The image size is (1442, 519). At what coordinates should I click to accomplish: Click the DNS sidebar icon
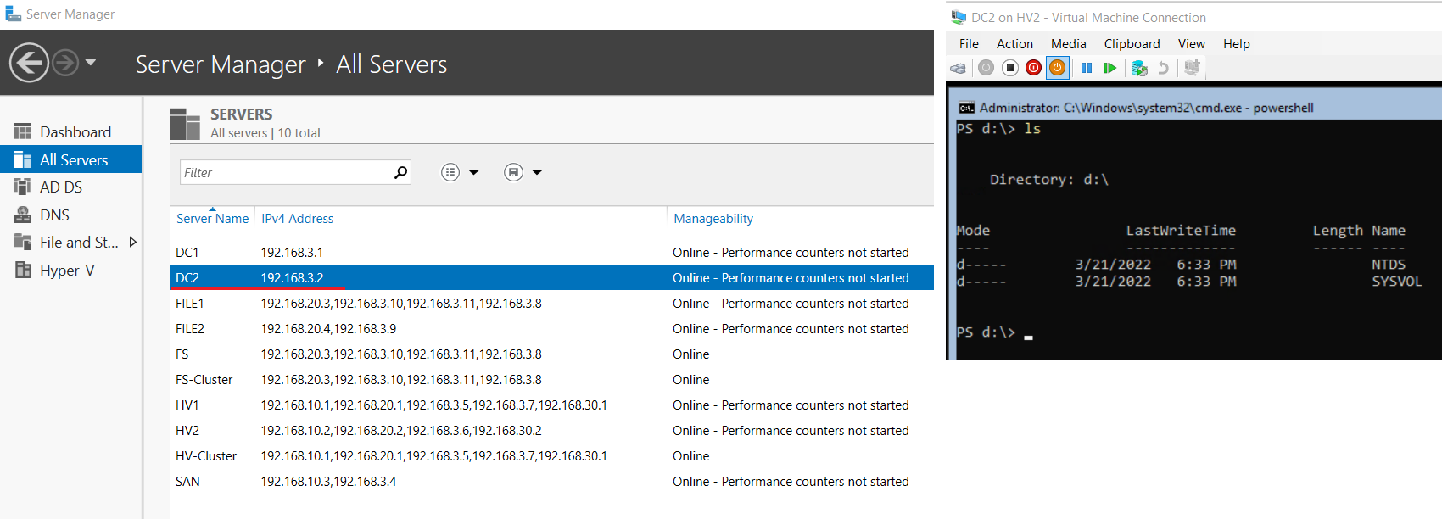click(x=23, y=215)
